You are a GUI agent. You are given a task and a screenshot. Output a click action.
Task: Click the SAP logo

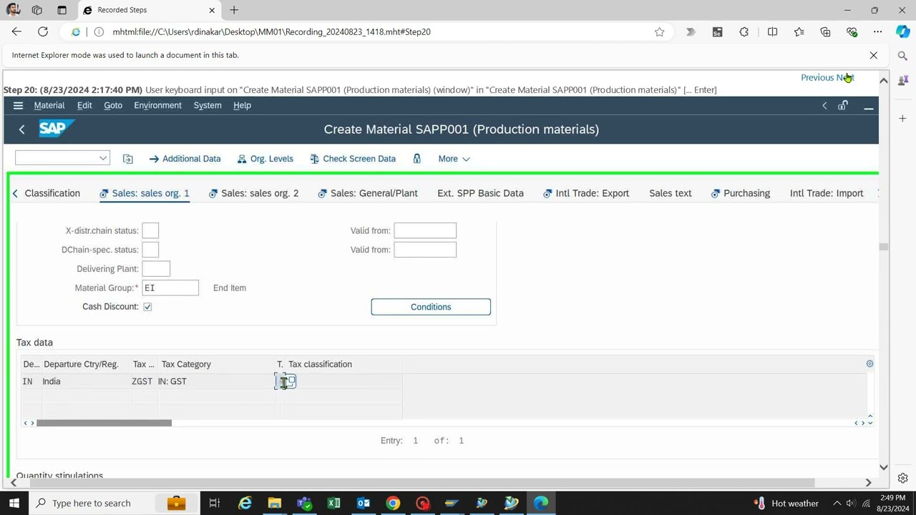56,129
